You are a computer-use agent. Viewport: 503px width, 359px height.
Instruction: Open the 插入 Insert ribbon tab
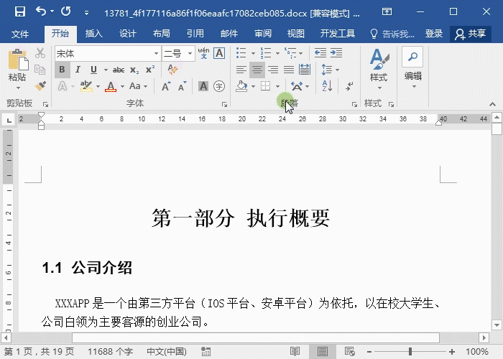[94, 34]
